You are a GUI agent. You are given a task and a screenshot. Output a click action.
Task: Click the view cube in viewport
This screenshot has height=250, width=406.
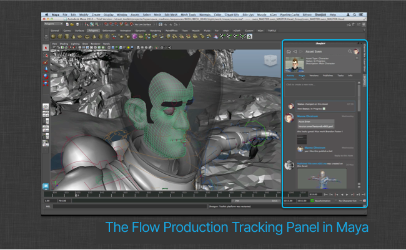269,61
